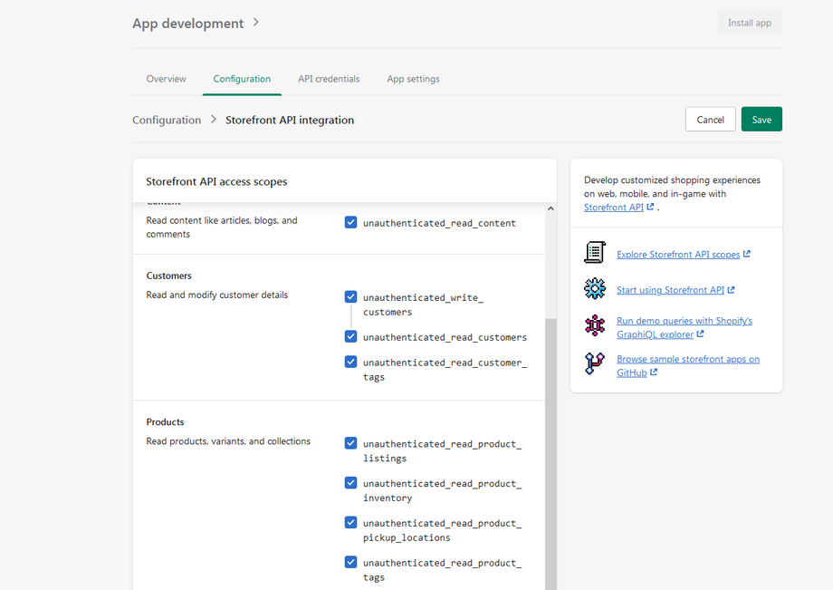Viewport: 833px width, 590px height.
Task: Click the breadcrumb chevron after Configuration
Action: [214, 120]
